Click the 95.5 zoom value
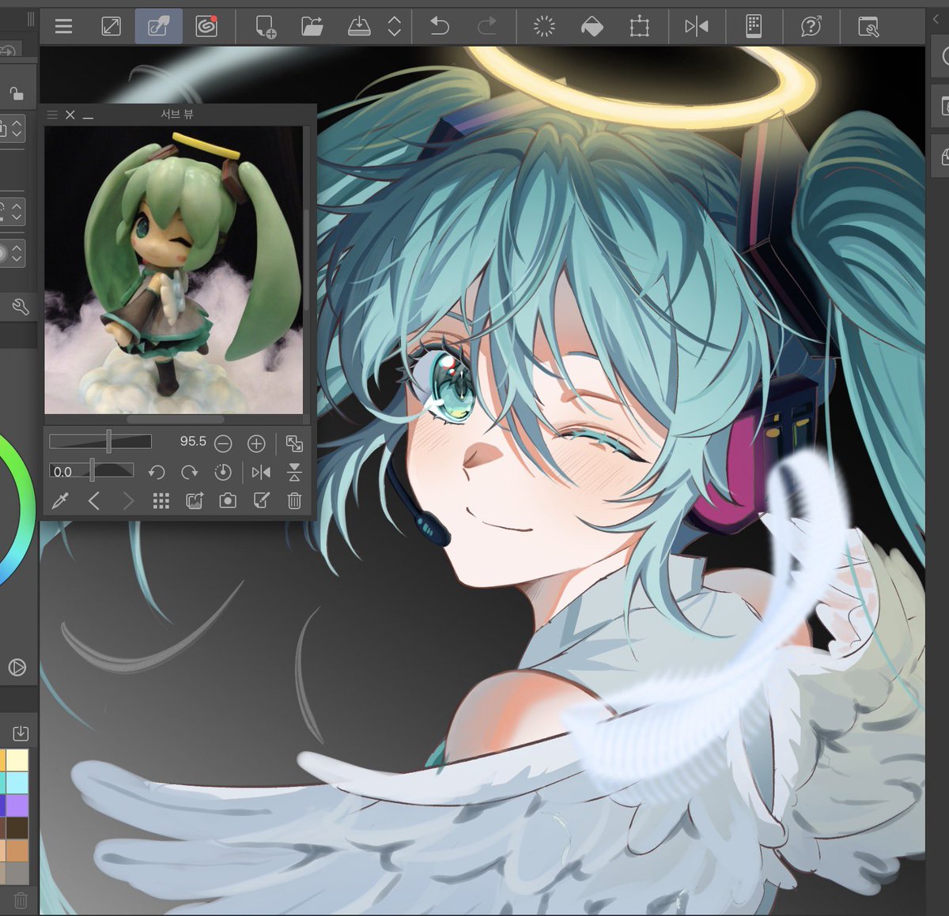Viewport: 949px width, 916px height. click(192, 441)
